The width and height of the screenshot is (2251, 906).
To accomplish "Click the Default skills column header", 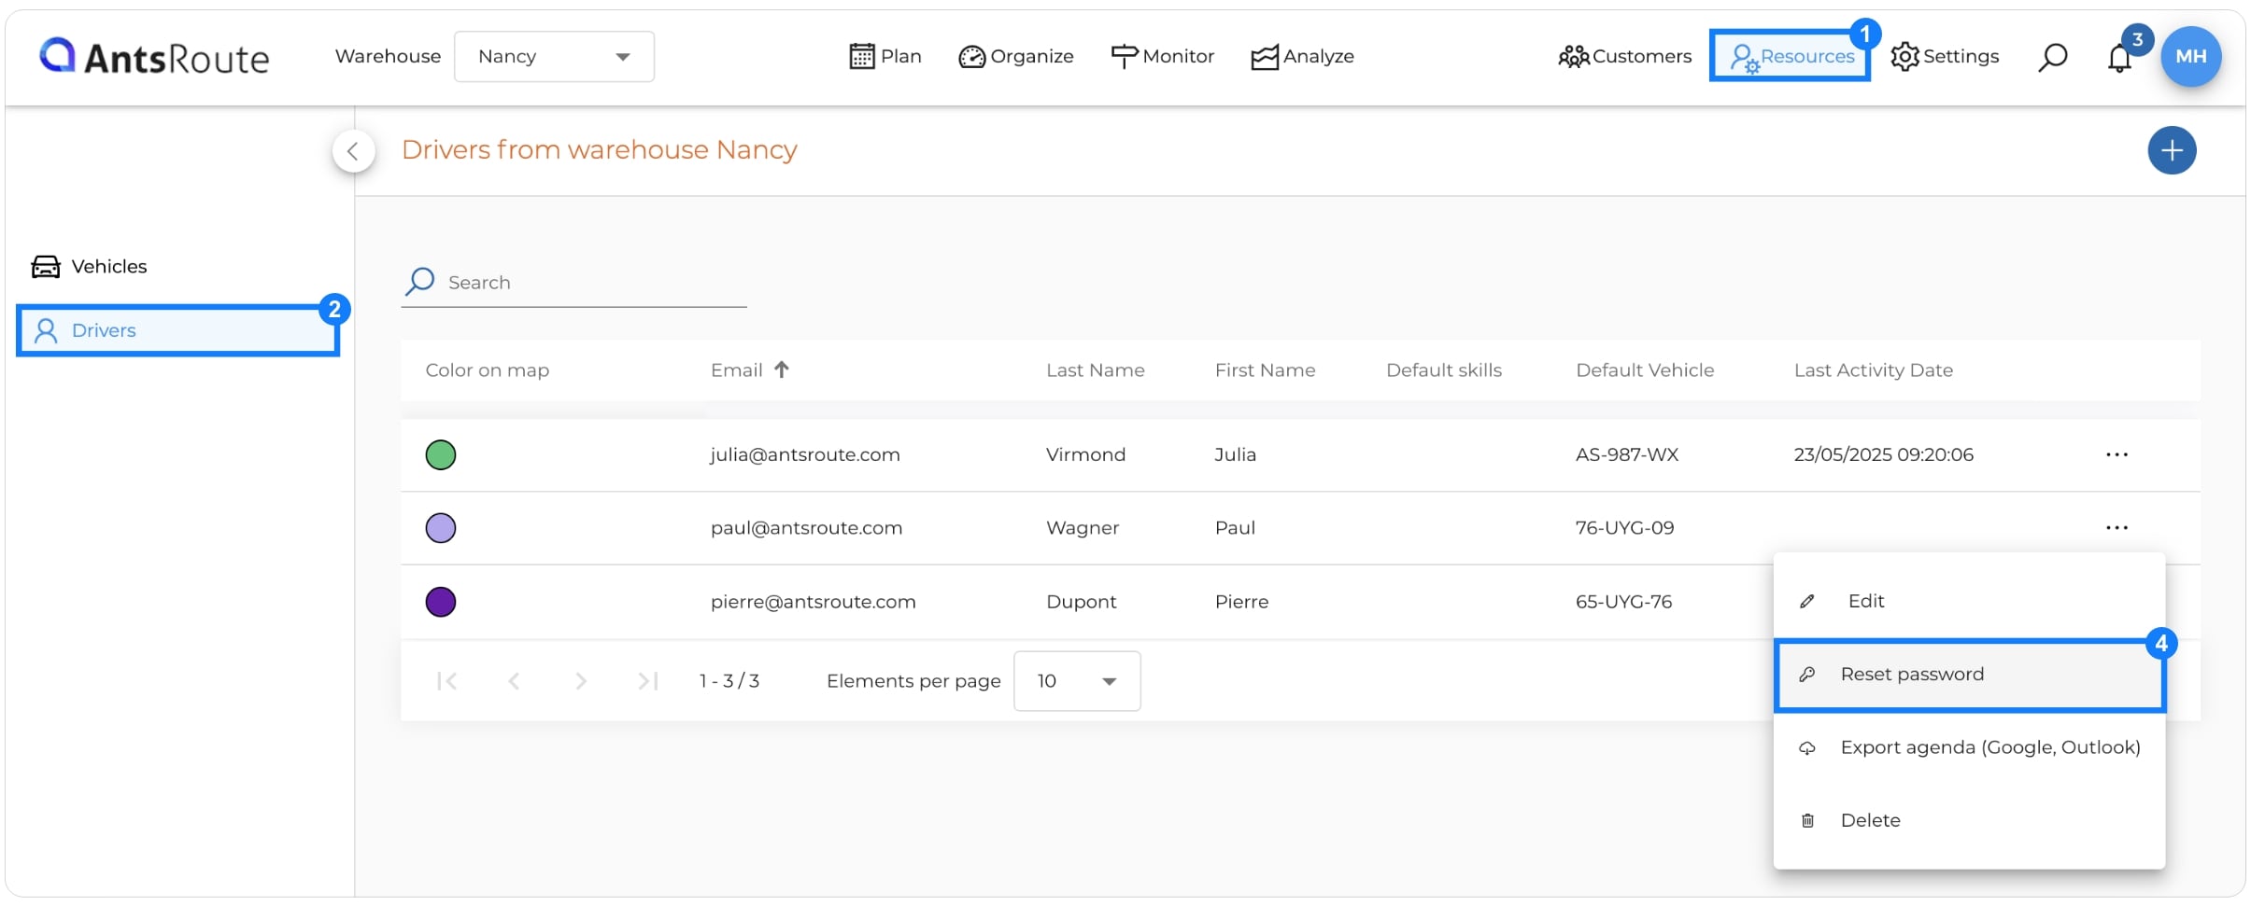I will tap(1444, 370).
